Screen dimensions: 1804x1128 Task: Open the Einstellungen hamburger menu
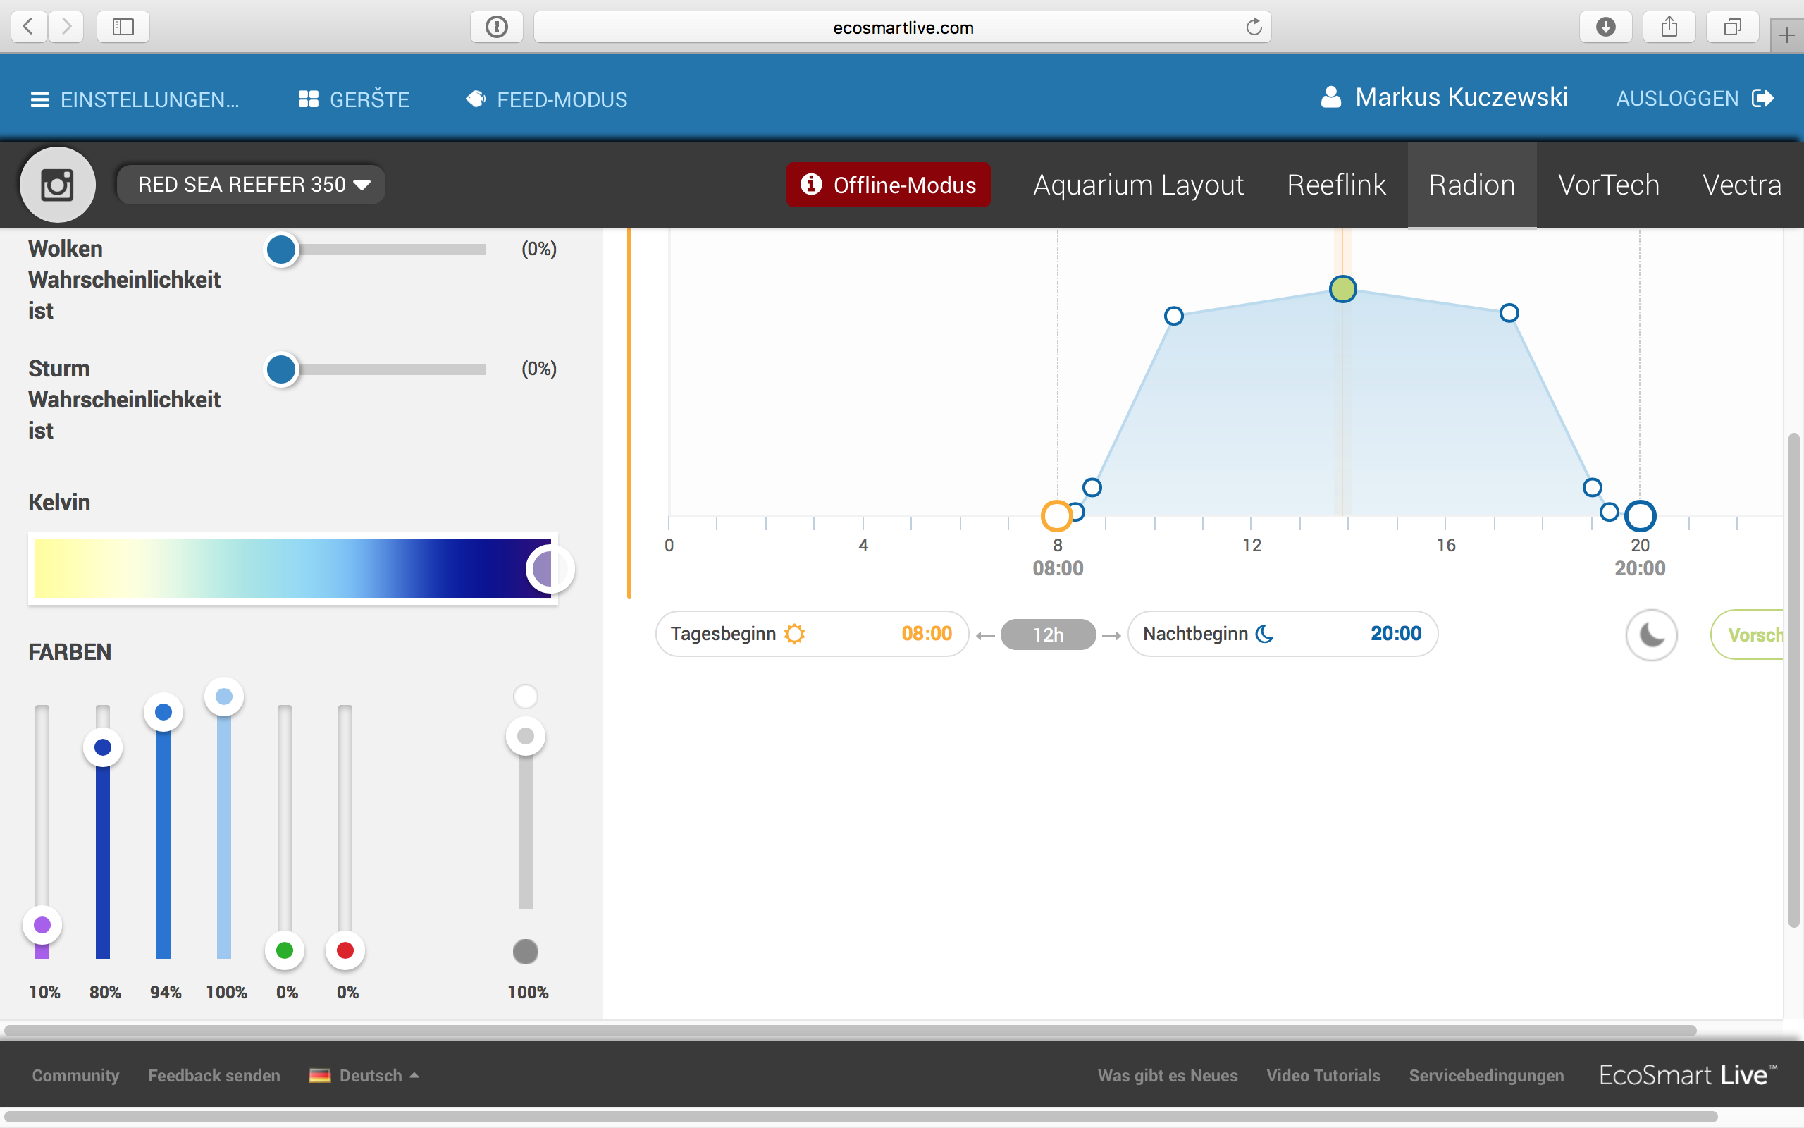coord(39,99)
